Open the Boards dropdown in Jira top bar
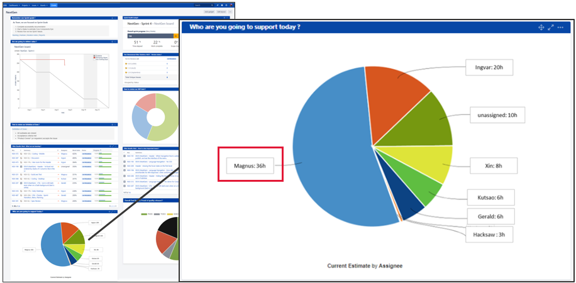This screenshot has height=283, width=576. (44, 5)
